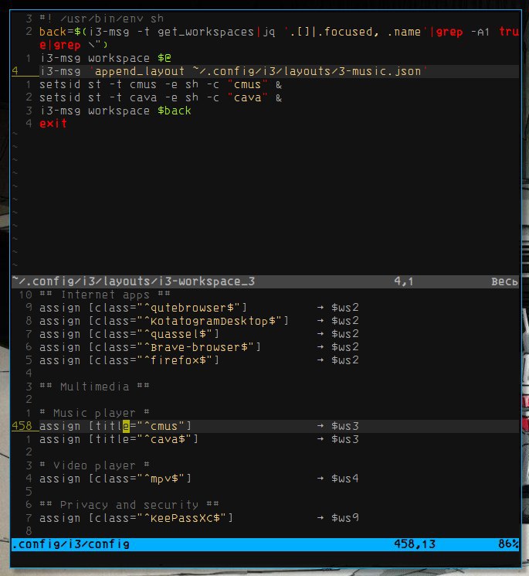Viewport: 529px width, 576px height.
Task: Click '$ws4' on the mpv line
Action: pos(345,479)
